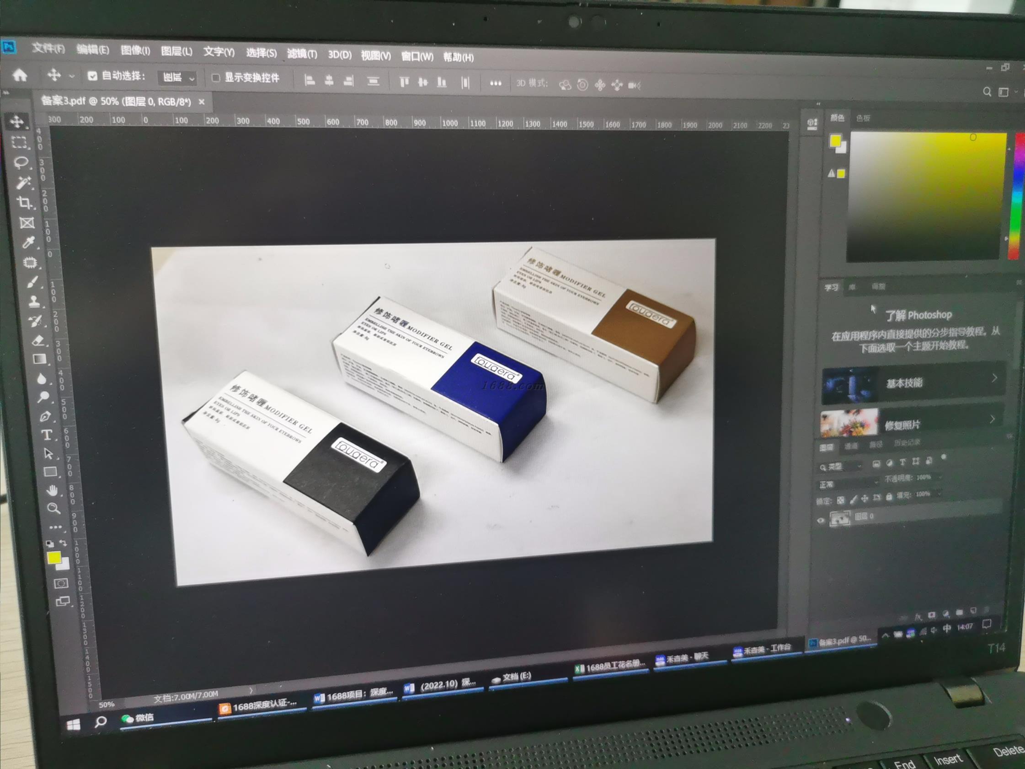Open the 图像(I) menu

[x=135, y=50]
